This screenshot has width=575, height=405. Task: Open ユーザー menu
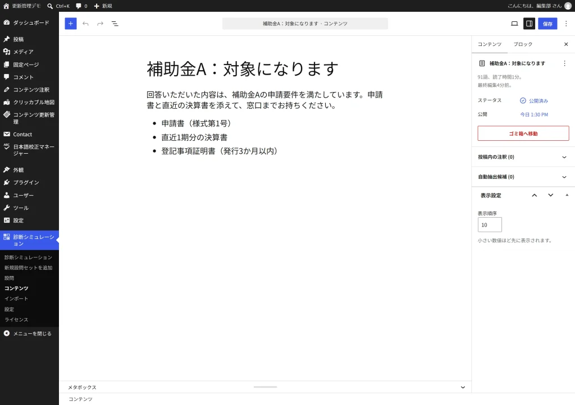(x=29, y=195)
